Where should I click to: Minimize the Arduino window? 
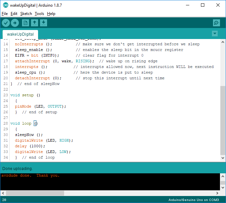188,5
